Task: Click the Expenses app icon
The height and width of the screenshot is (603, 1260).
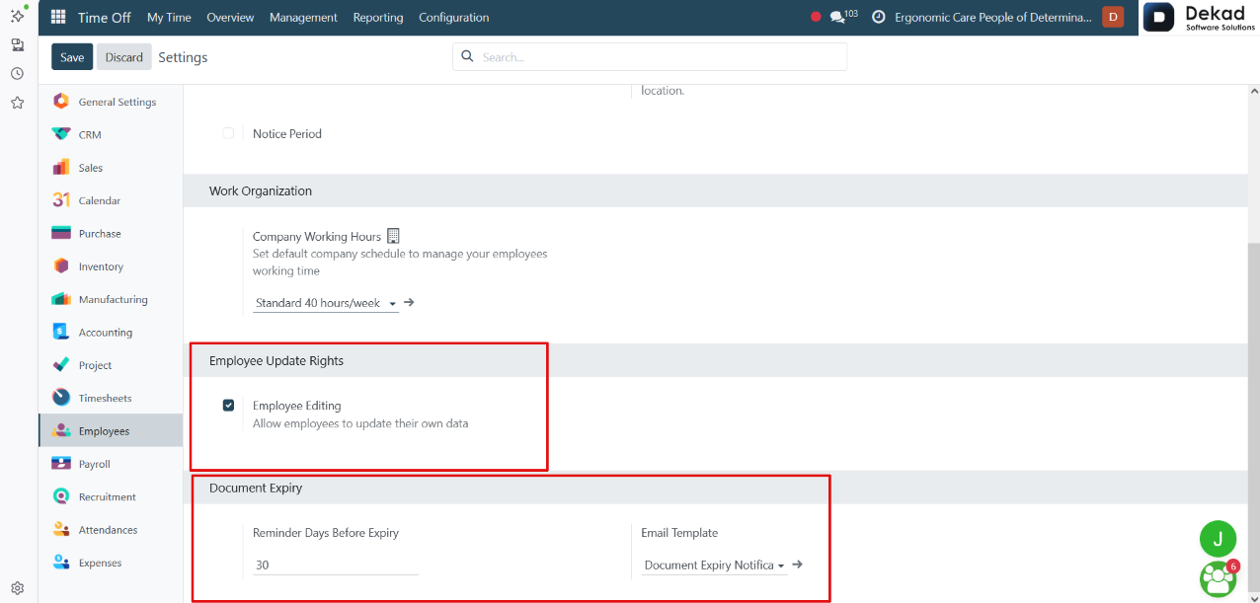Action: (61, 563)
